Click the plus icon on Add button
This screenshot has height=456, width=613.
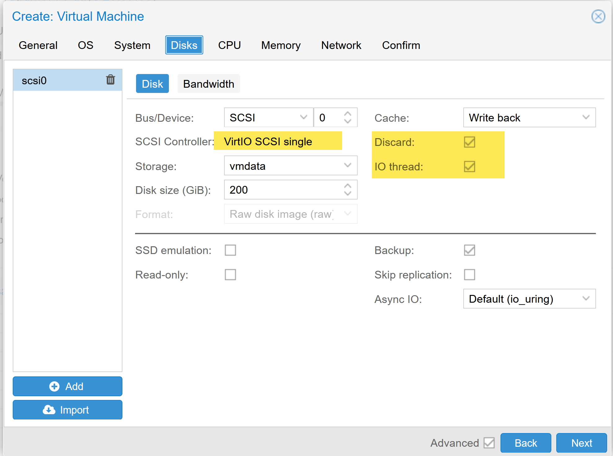coord(55,386)
